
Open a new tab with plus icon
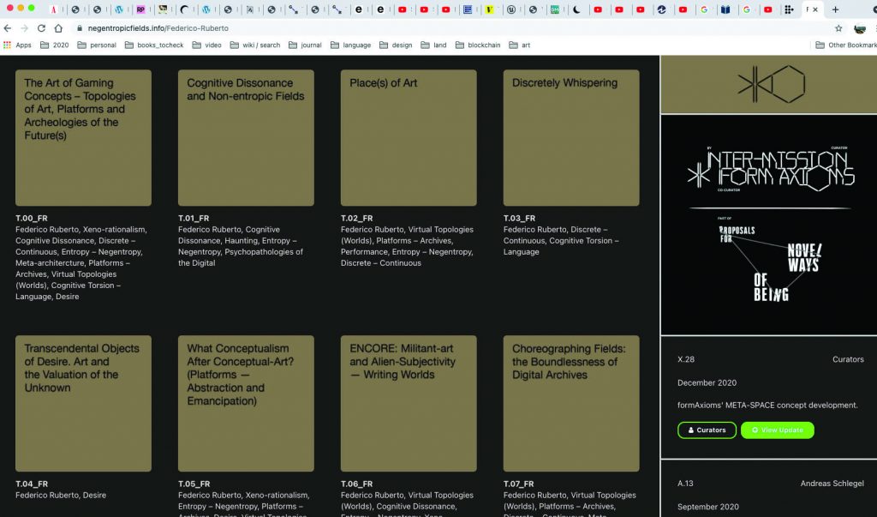[836, 9]
